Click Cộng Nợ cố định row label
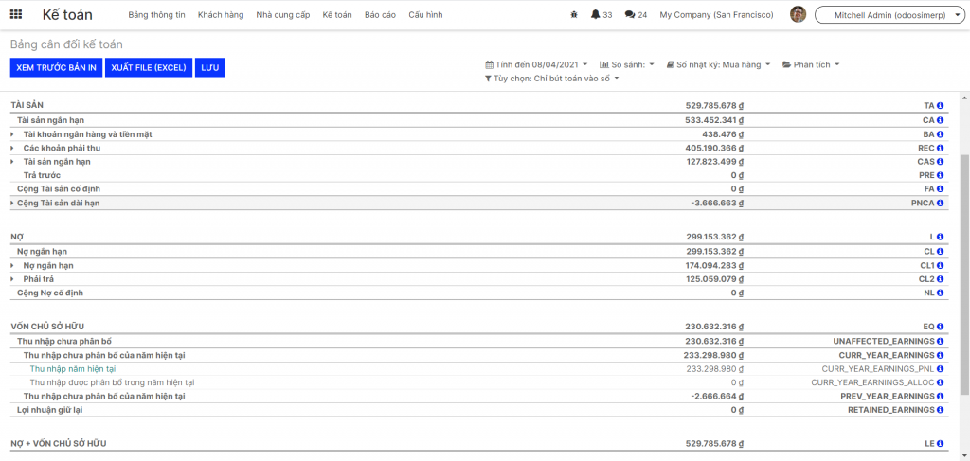 click(50, 293)
